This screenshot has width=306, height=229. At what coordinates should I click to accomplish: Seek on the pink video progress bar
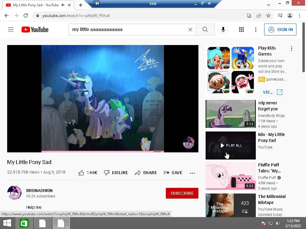coord(103,151)
